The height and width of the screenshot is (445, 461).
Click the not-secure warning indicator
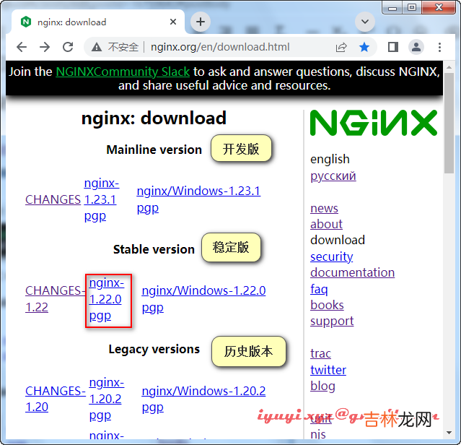click(x=115, y=47)
